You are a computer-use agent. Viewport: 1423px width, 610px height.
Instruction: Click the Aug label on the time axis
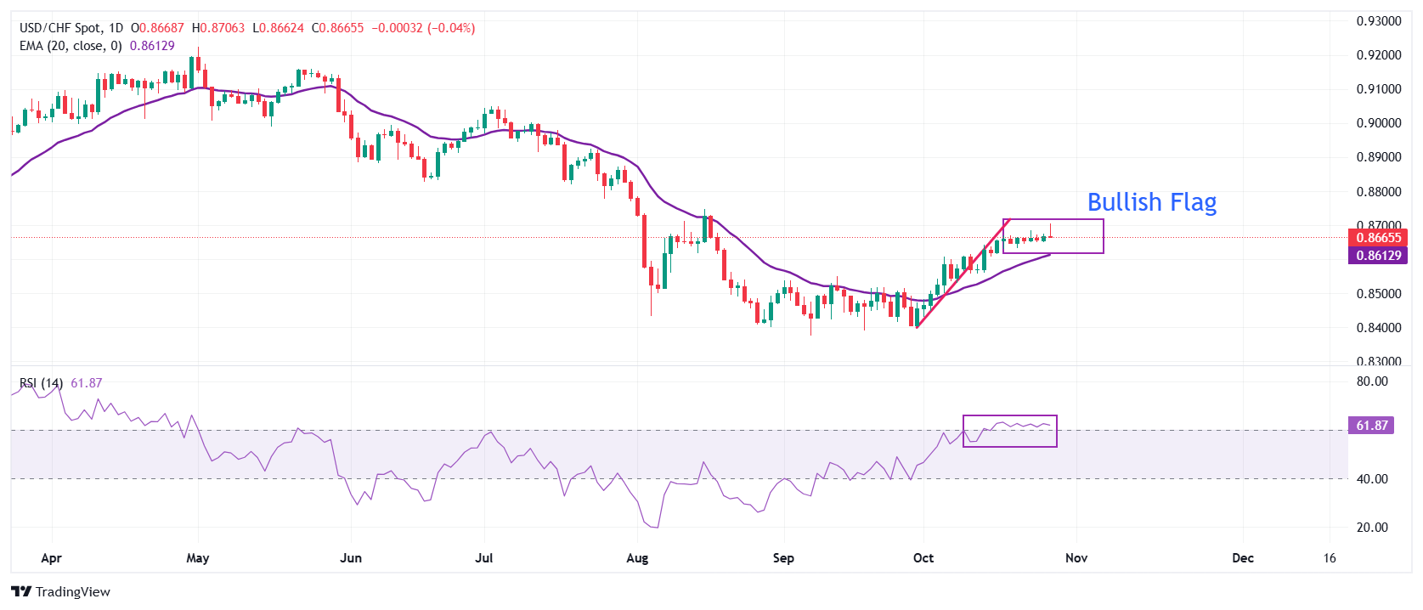[636, 558]
